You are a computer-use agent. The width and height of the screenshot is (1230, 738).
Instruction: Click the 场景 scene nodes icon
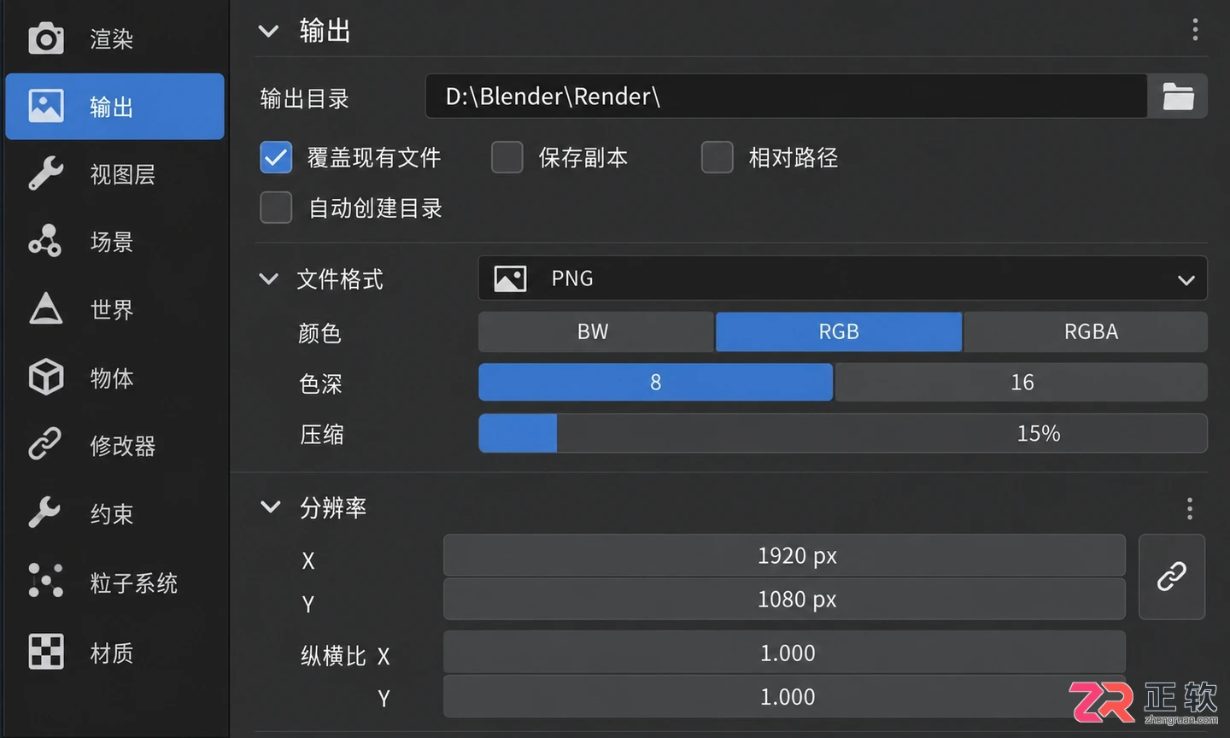tap(46, 241)
